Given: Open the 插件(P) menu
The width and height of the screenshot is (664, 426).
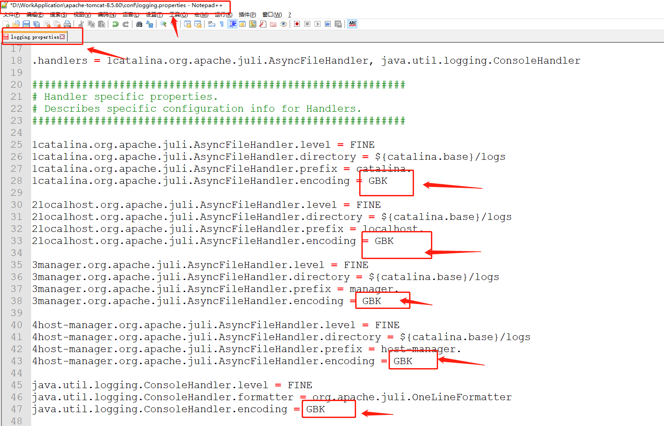Looking at the screenshot, I should pos(247,15).
